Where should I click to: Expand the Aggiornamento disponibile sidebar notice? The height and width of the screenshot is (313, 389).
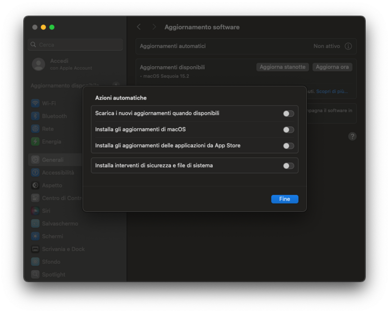click(x=116, y=85)
